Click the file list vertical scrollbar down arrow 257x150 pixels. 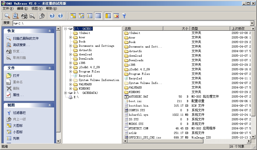point(253,137)
